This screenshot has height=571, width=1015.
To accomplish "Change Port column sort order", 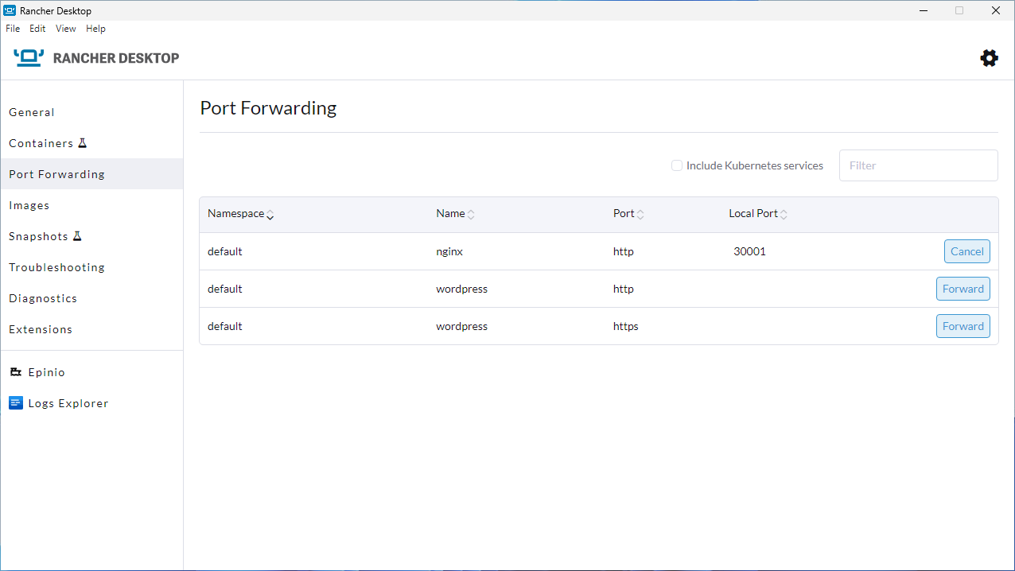I will point(641,213).
